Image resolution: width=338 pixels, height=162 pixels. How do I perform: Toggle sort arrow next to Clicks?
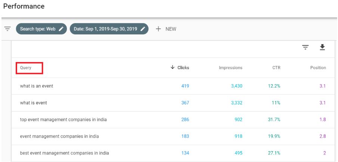(173, 67)
